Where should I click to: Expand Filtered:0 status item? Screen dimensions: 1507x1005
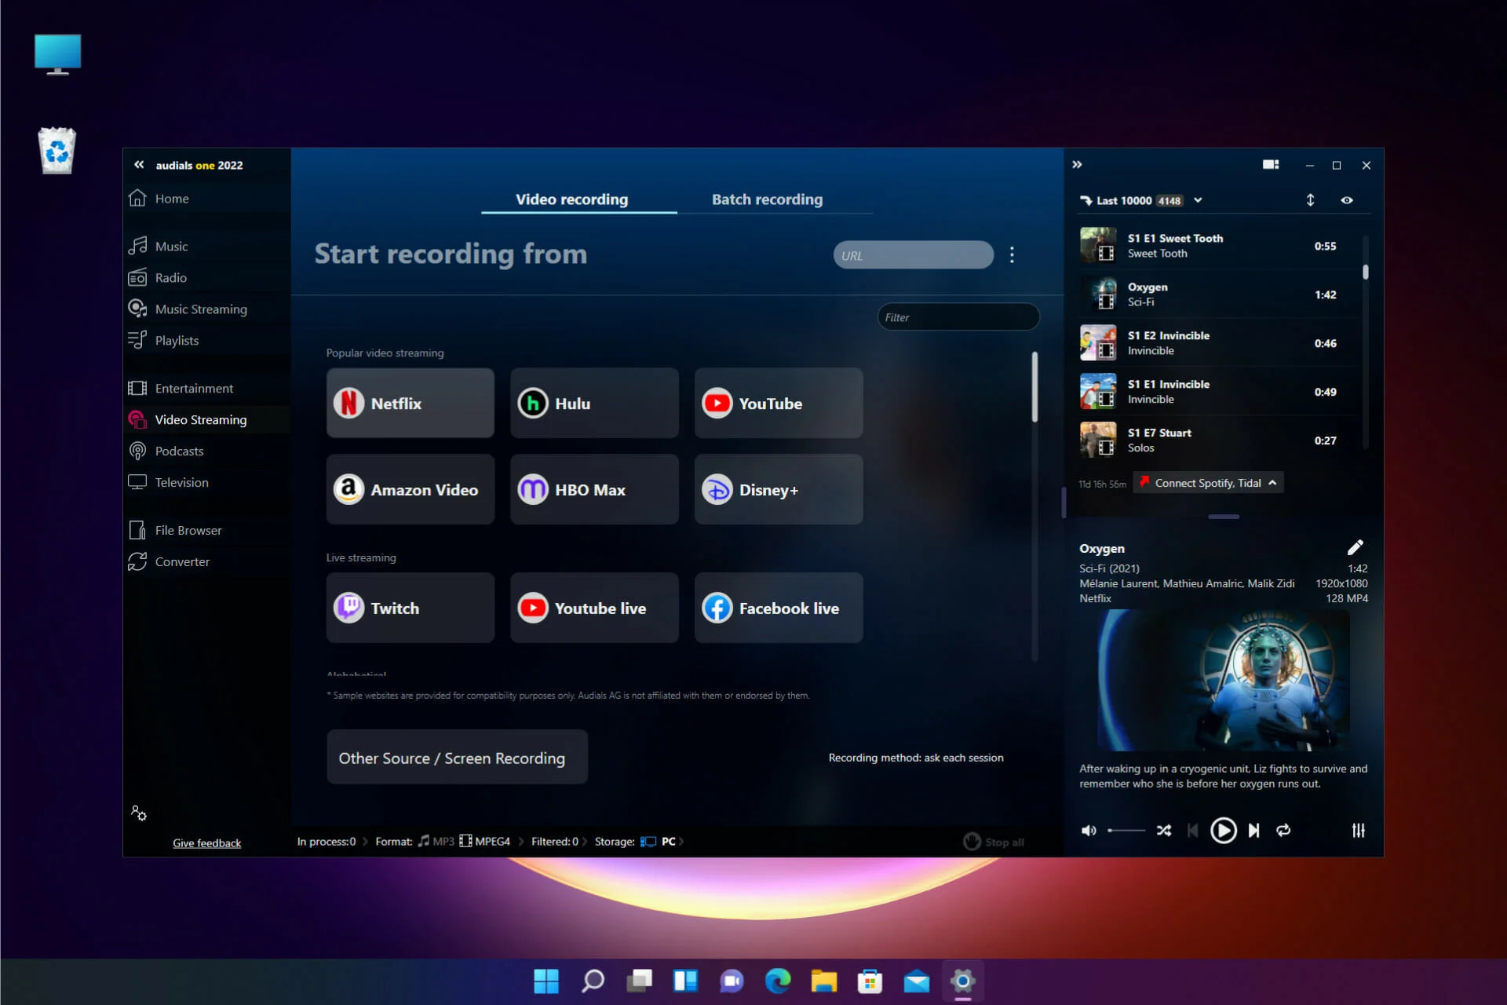tap(559, 842)
